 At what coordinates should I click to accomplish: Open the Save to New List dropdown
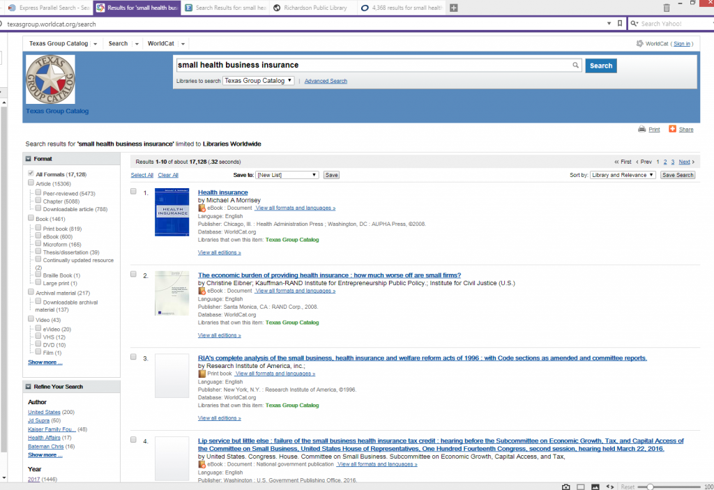pos(287,175)
